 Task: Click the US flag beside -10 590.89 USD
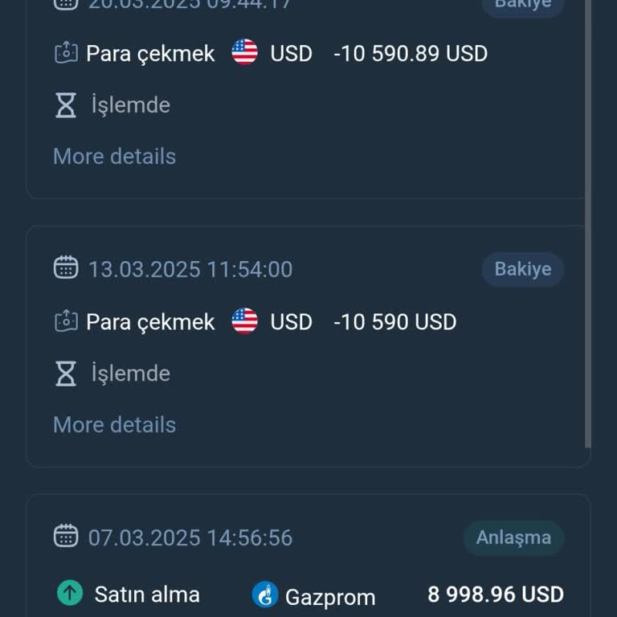pos(244,53)
